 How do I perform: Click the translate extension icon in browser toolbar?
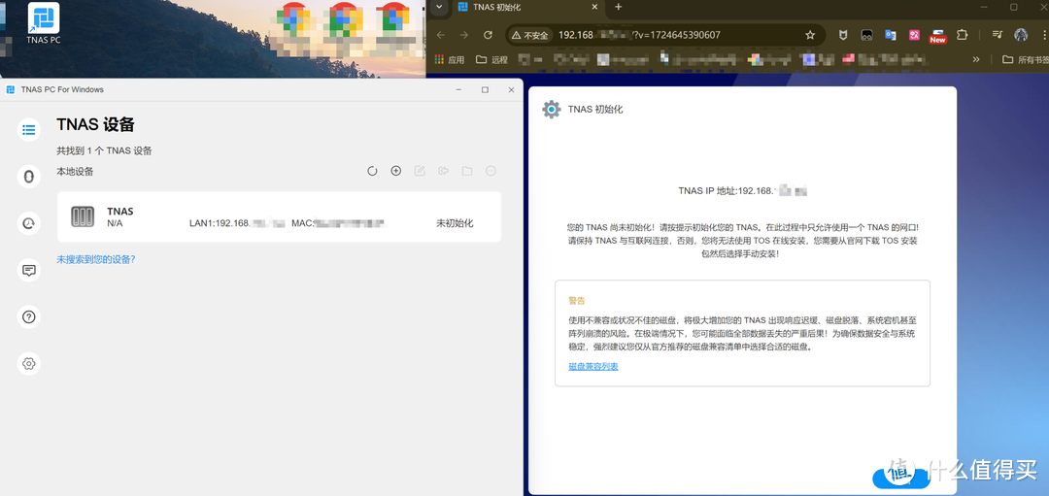891,35
